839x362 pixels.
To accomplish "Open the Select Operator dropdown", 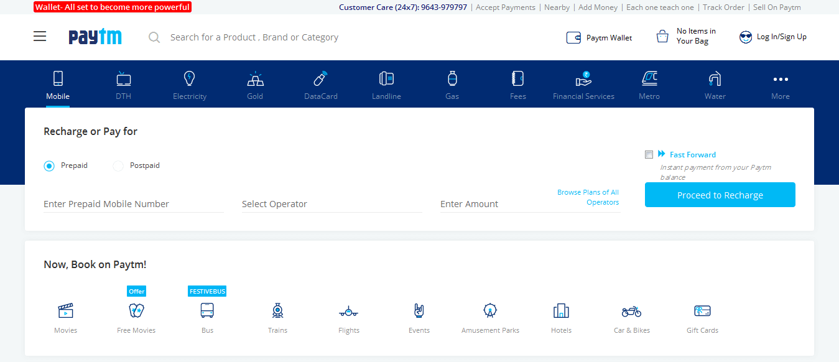I will (x=332, y=204).
